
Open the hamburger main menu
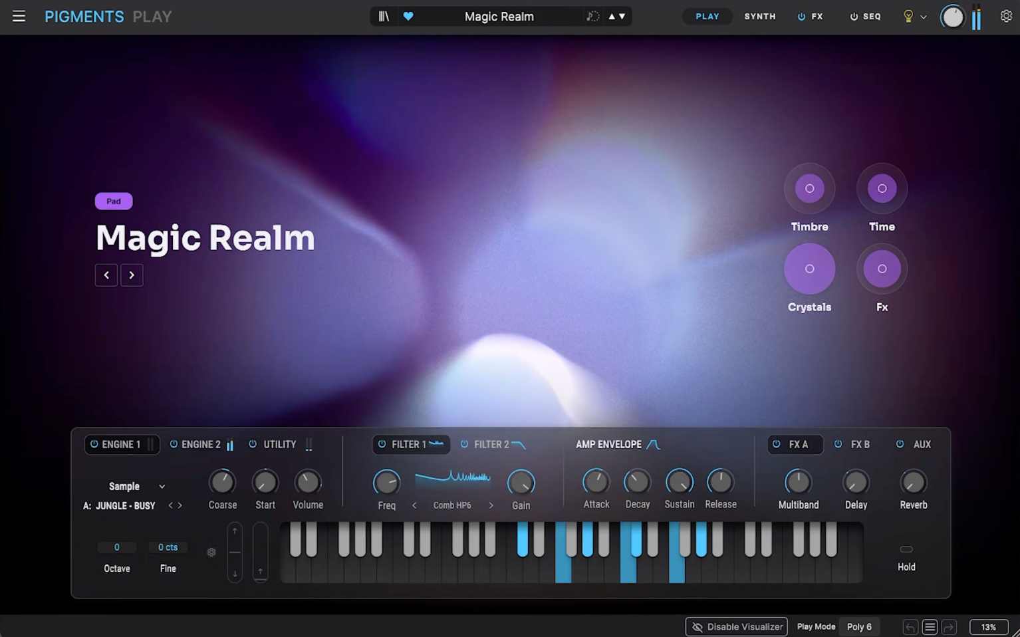pyautogui.click(x=19, y=16)
